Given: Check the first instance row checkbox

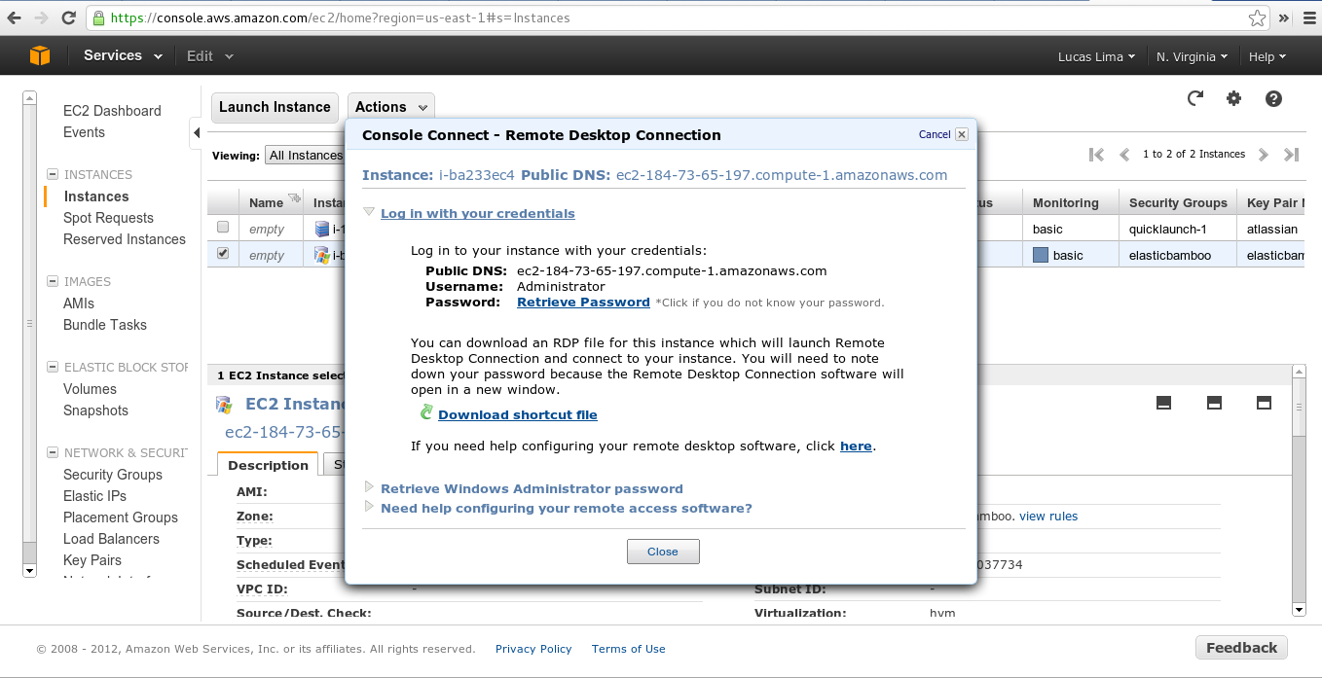Looking at the screenshot, I should click(223, 227).
